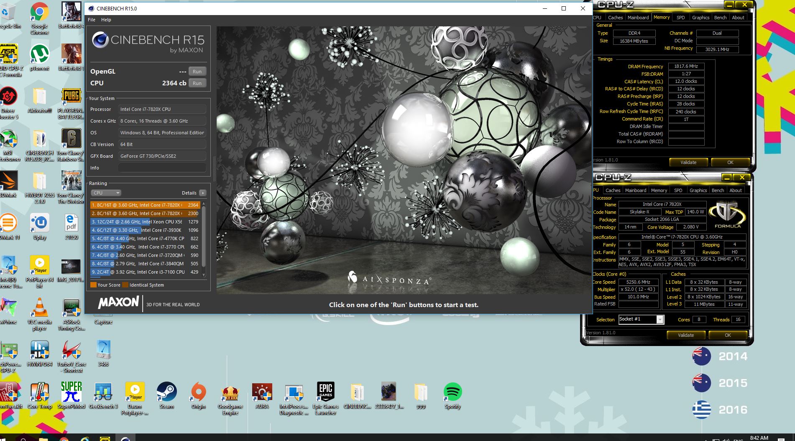The image size is (795, 441).
Task: Select the Core i7-3930K ranking row
Action: [145, 230]
